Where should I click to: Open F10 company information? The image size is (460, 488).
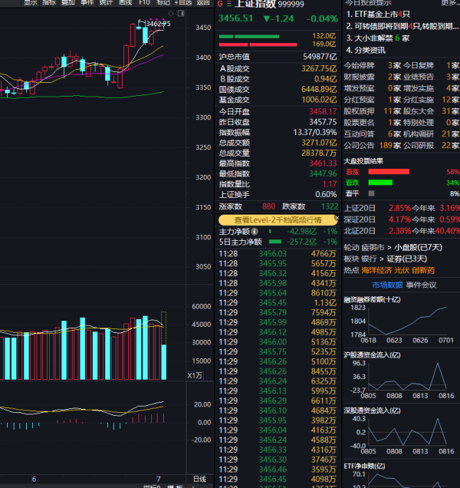click(x=144, y=2)
